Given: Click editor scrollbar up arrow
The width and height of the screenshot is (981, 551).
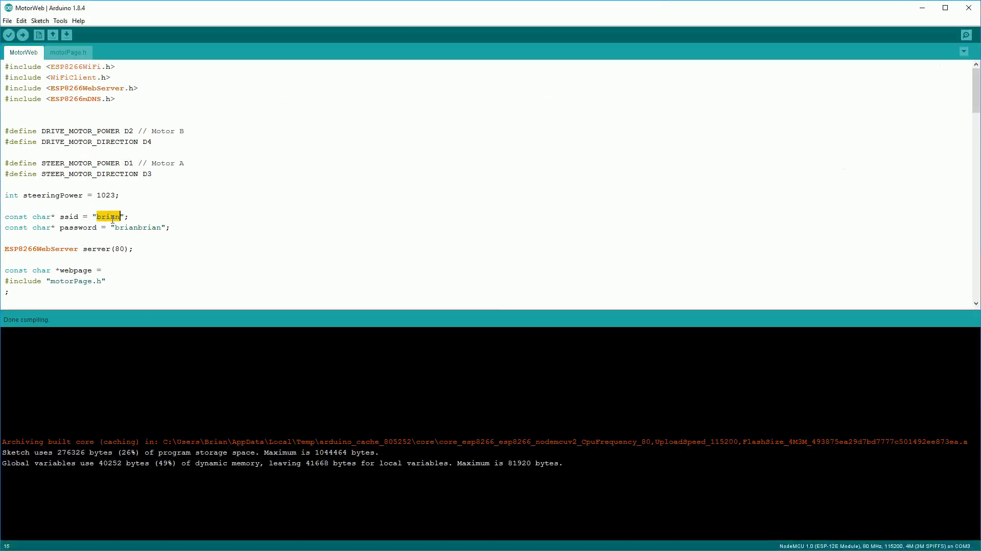Looking at the screenshot, I should (x=976, y=64).
